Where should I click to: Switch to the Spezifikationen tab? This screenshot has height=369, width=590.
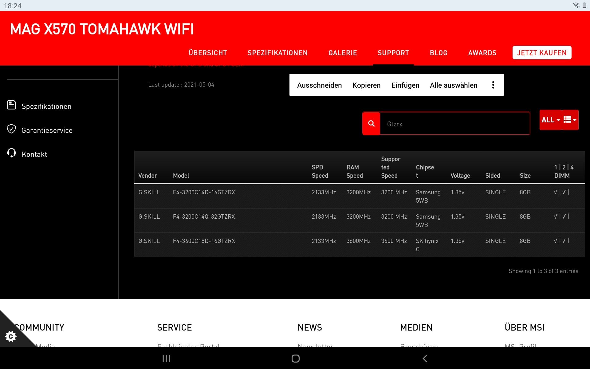click(x=277, y=53)
